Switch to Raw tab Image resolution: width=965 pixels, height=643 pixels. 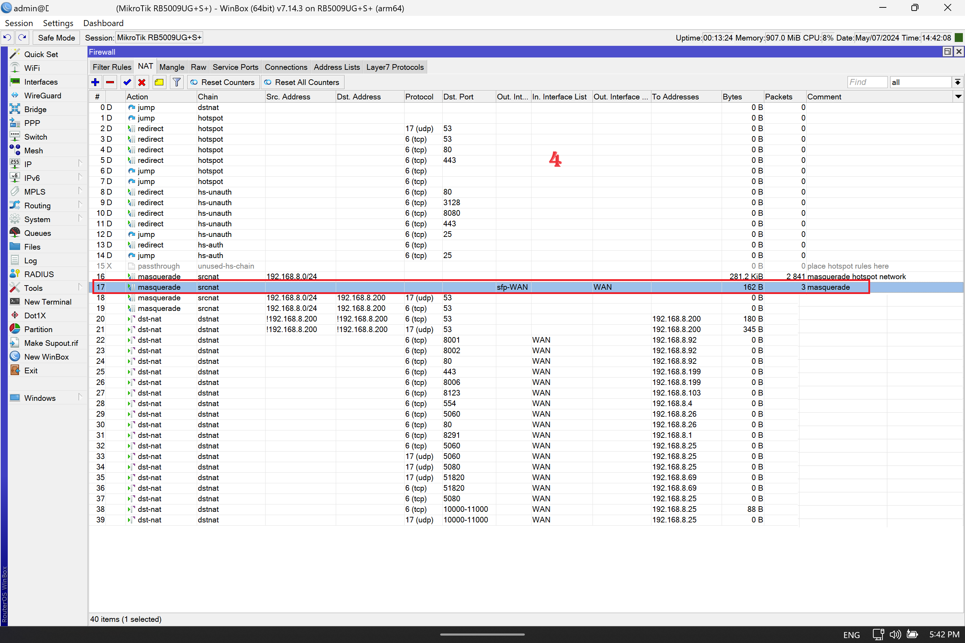[x=198, y=67]
